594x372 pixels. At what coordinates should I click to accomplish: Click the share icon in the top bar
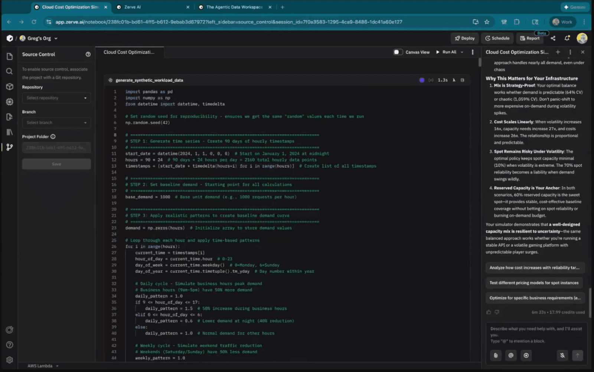point(553,38)
